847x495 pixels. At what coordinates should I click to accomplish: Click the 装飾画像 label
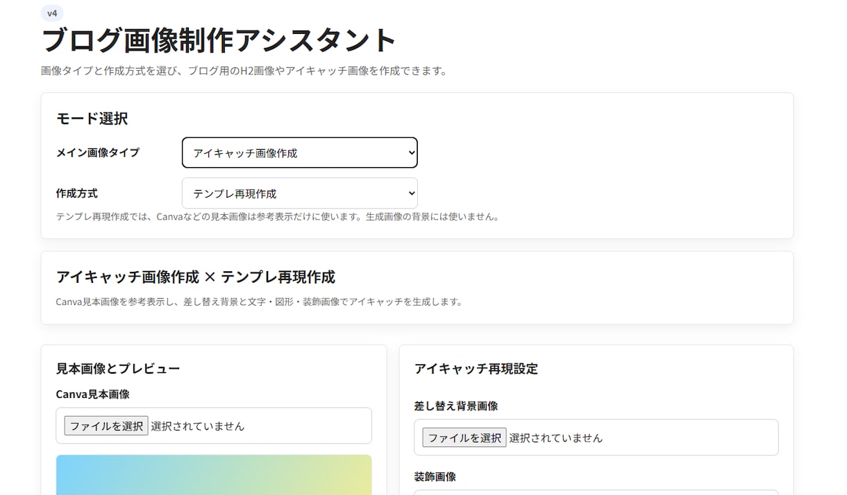tap(435, 477)
